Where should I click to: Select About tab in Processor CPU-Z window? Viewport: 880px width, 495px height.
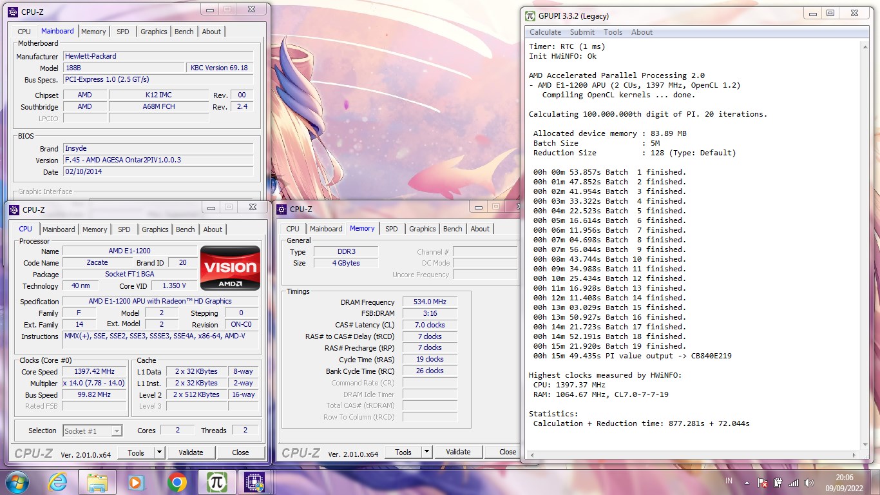click(x=213, y=229)
